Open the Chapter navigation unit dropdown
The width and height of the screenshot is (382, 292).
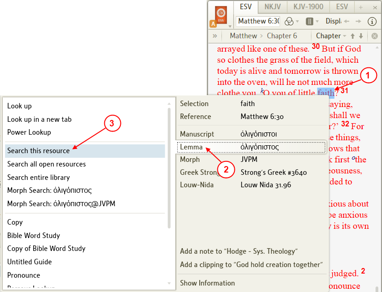(x=331, y=36)
